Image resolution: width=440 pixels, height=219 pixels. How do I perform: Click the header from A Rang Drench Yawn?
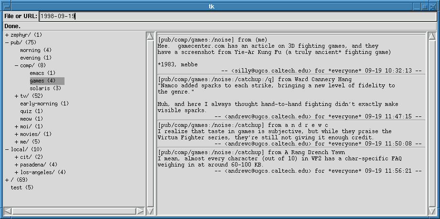coord(251,153)
